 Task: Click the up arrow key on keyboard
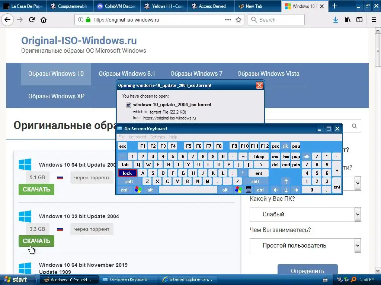click(286, 181)
